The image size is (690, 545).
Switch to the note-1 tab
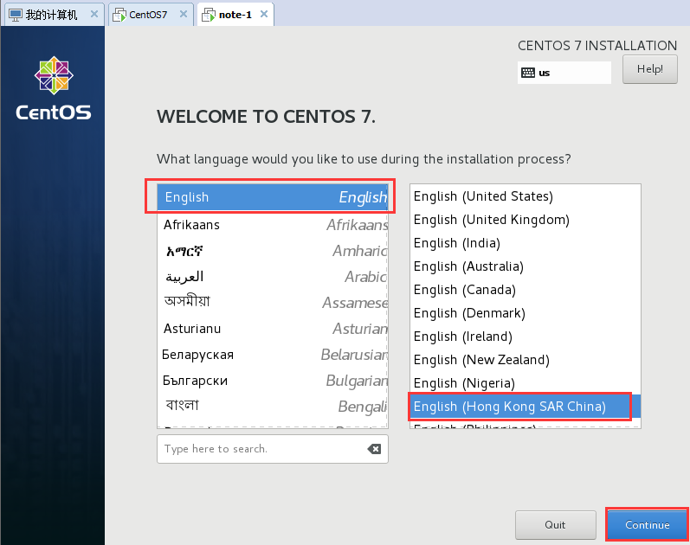pyautogui.click(x=235, y=15)
